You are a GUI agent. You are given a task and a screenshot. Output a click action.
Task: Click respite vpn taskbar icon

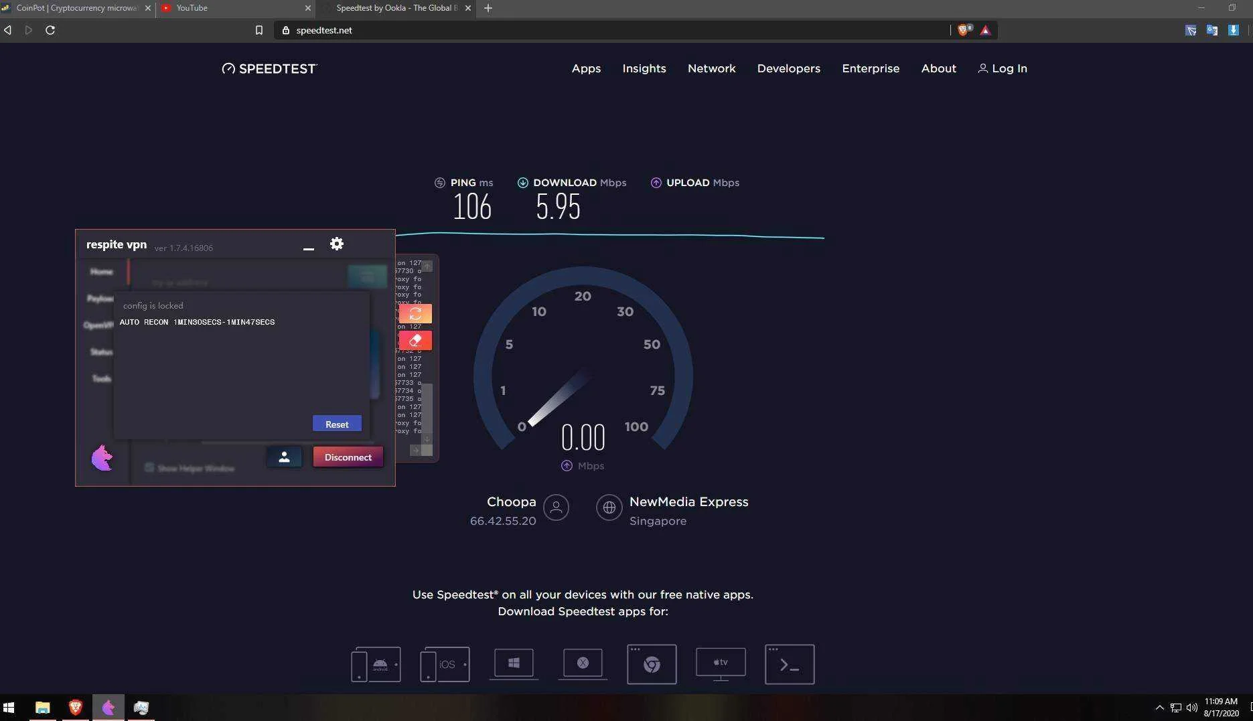(x=108, y=708)
